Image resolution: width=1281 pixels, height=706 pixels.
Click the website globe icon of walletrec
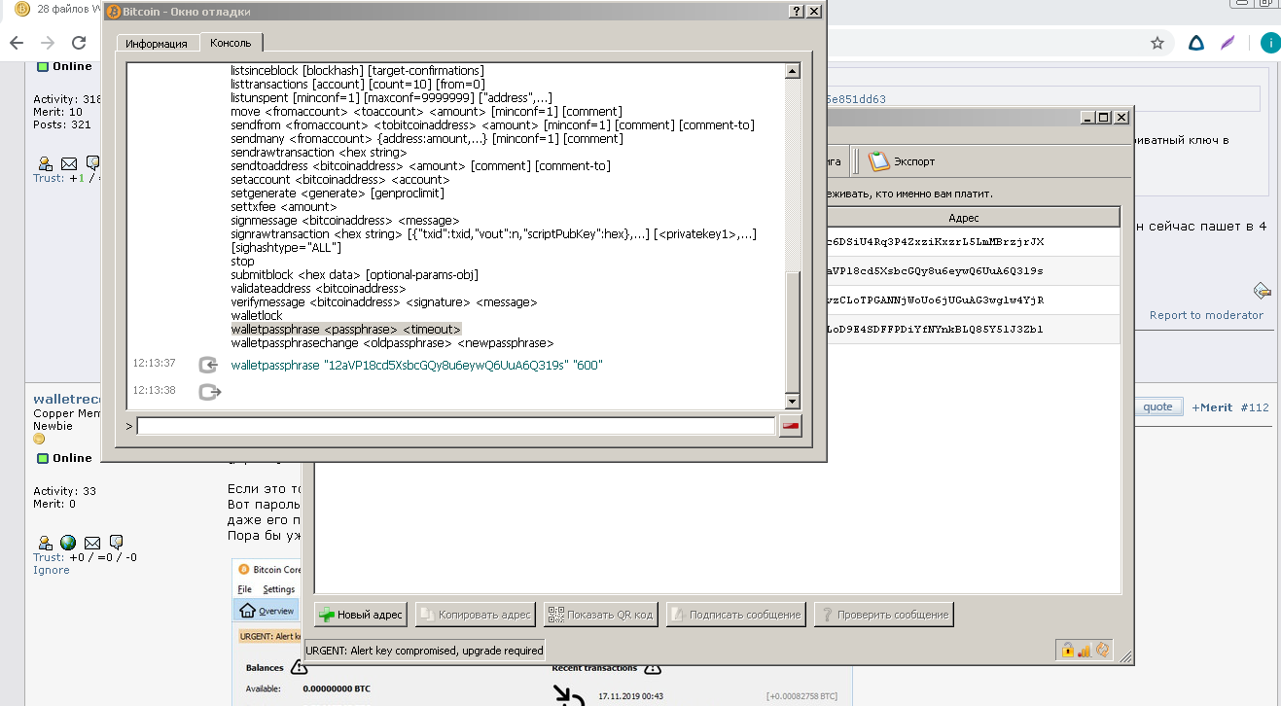pos(68,542)
